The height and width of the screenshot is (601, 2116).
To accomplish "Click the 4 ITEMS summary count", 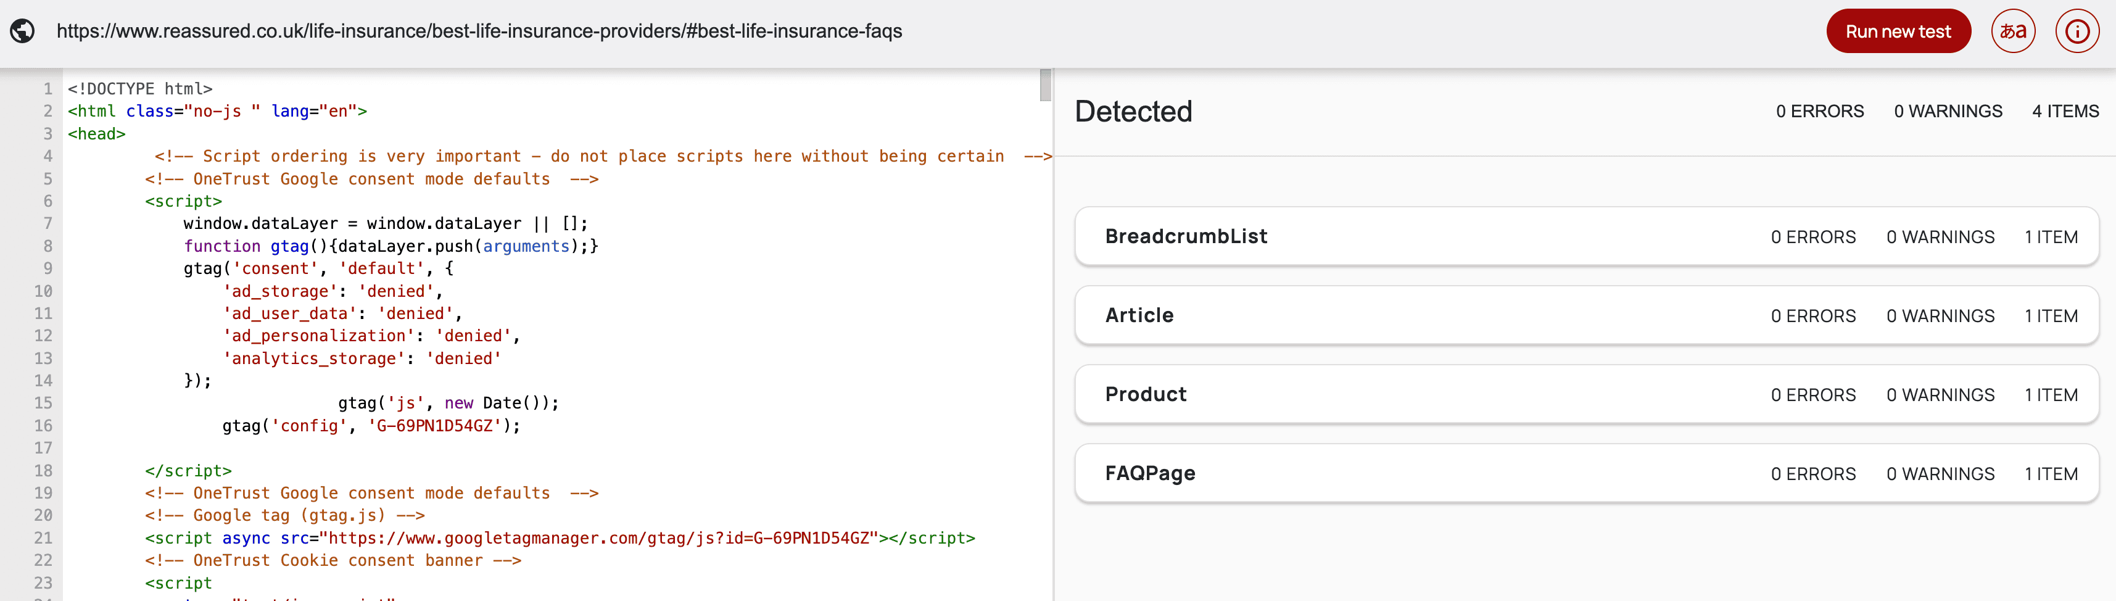I will [2064, 112].
